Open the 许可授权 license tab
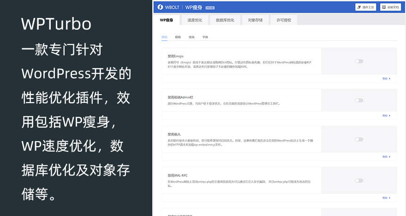 284,20
